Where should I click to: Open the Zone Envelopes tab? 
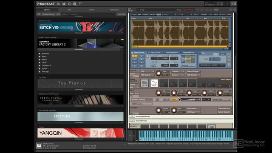[172, 53]
